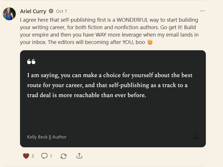The image size is (223, 167).
Task: Open comments with the speech bubble icon
Action: [x=44, y=156]
